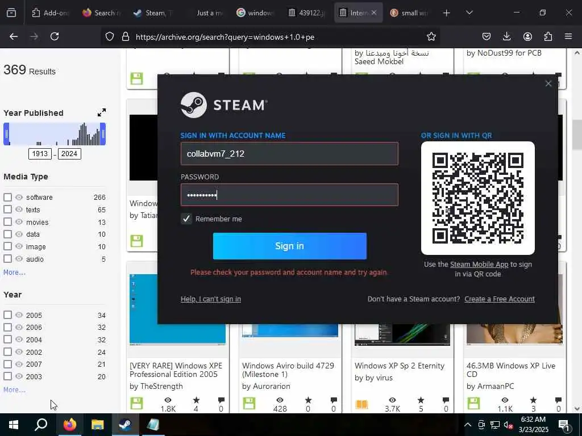Screen dimensions: 582x436
Task: Click the Steam logo in the dialog
Action: coord(224,105)
